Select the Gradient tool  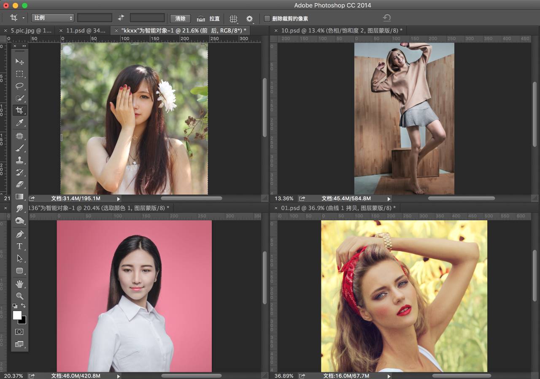(19, 197)
